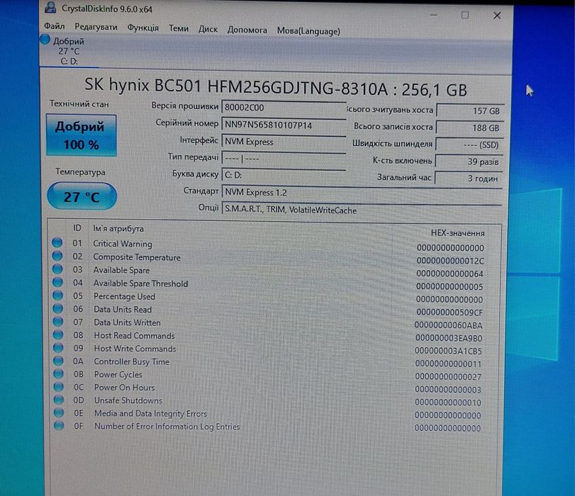Click the Буква диску field C: D:
Image resolution: width=575 pixels, height=496 pixels.
pos(284,175)
